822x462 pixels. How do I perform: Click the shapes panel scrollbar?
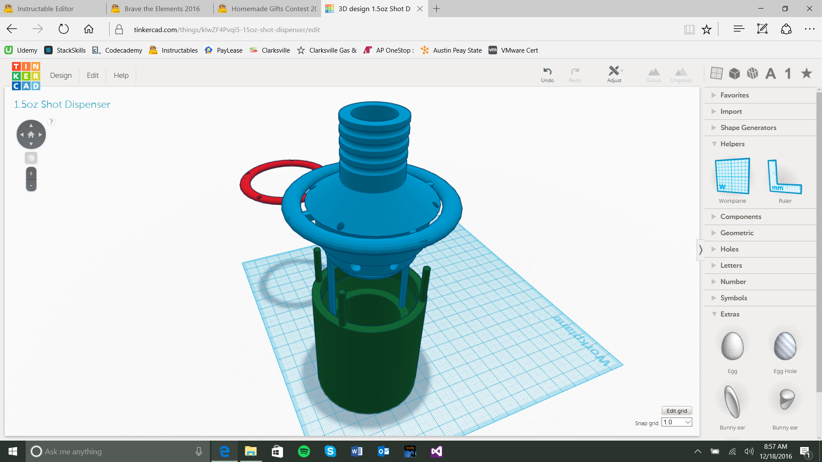pyautogui.click(x=819, y=242)
